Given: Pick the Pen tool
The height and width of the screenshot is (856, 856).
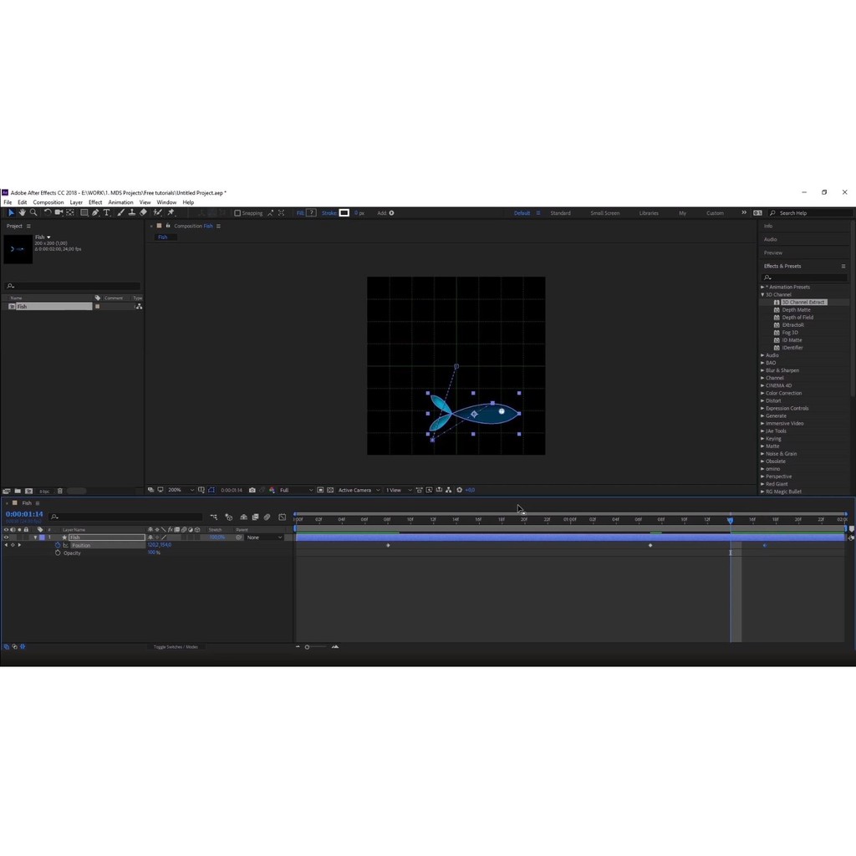Looking at the screenshot, I should tap(95, 213).
